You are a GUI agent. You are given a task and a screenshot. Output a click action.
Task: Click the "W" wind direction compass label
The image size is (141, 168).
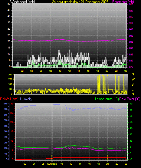point(133,79)
